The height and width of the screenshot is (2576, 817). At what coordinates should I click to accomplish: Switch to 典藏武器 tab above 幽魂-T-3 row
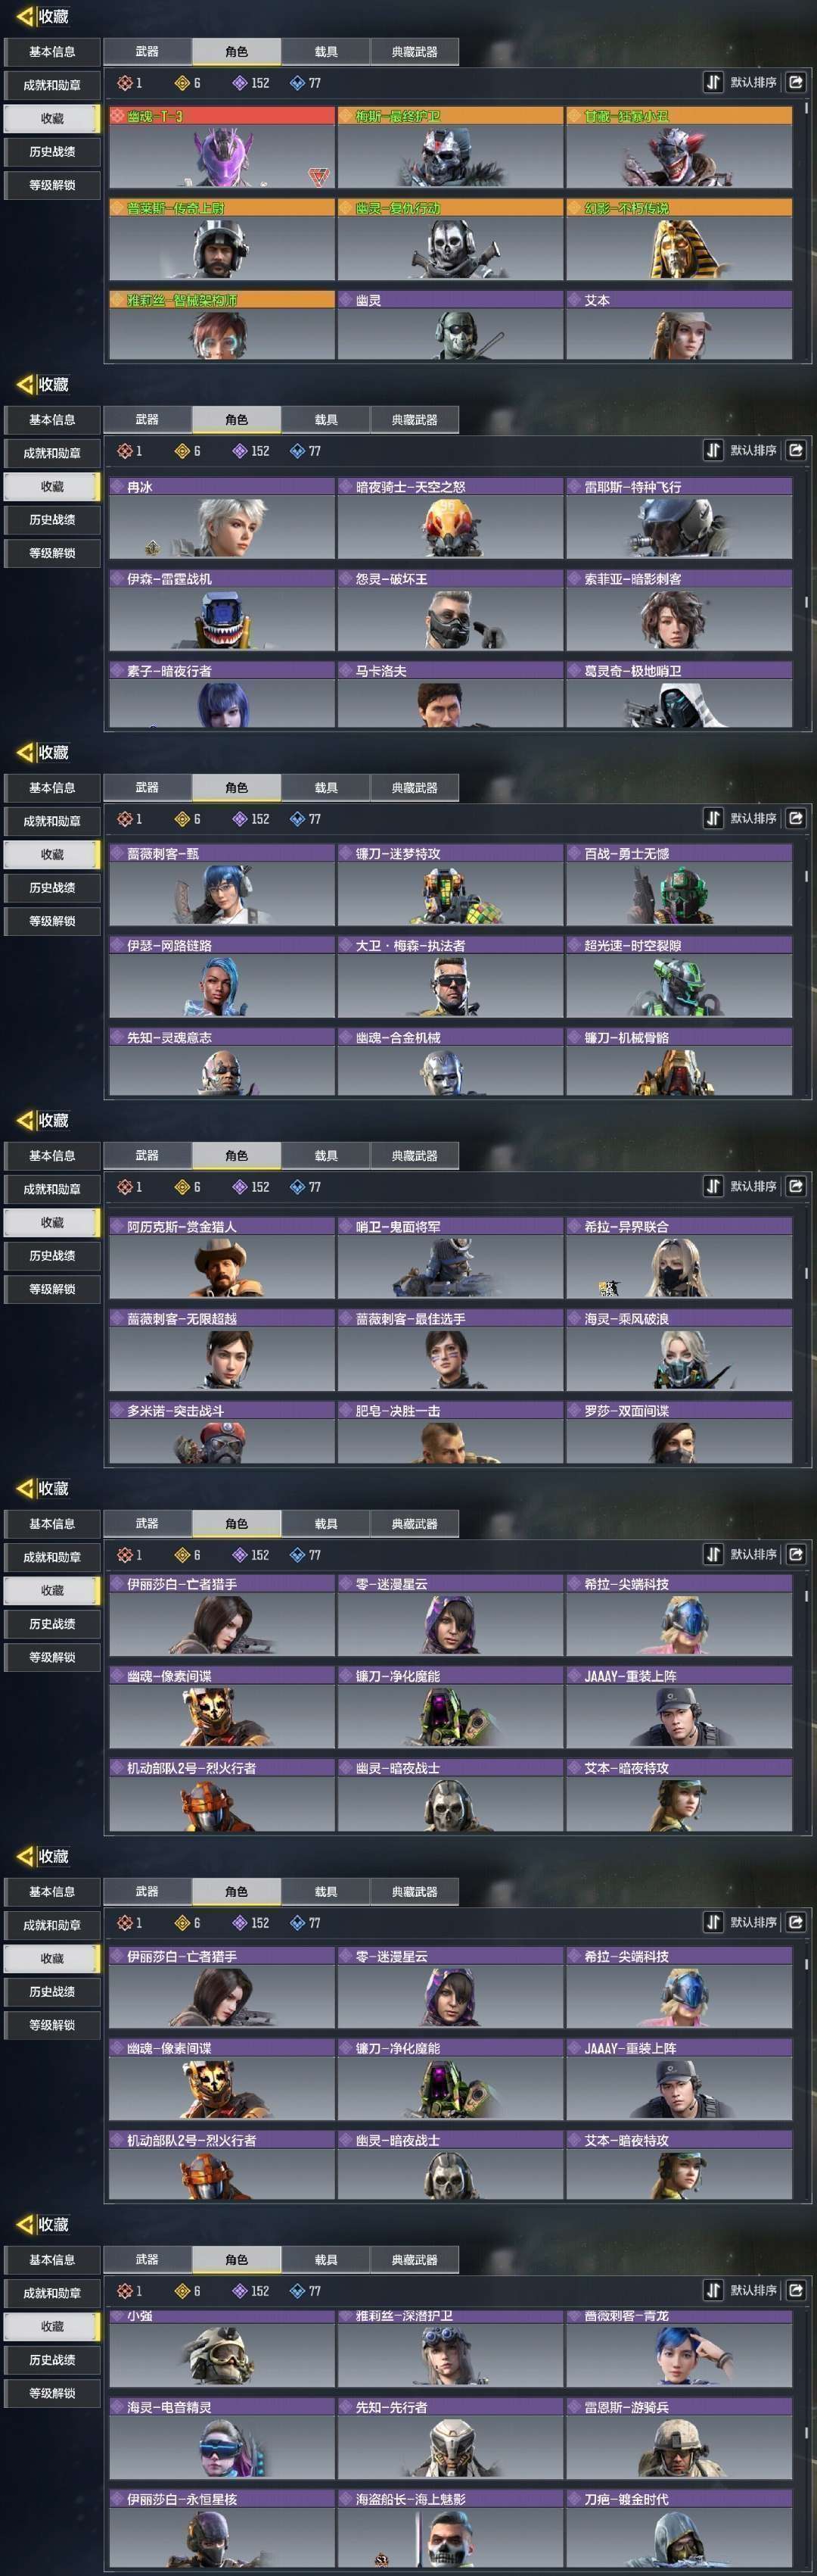[415, 51]
